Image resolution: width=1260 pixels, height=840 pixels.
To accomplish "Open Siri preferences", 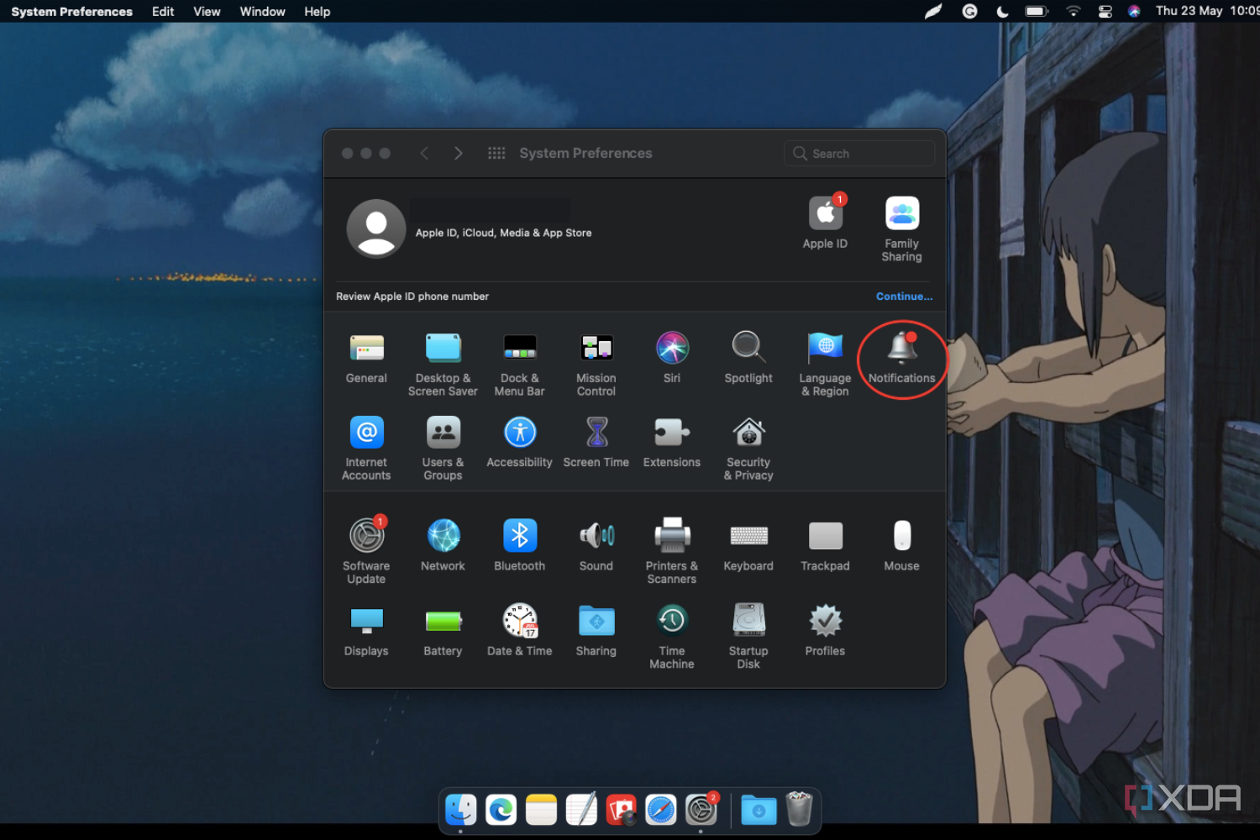I will [672, 349].
